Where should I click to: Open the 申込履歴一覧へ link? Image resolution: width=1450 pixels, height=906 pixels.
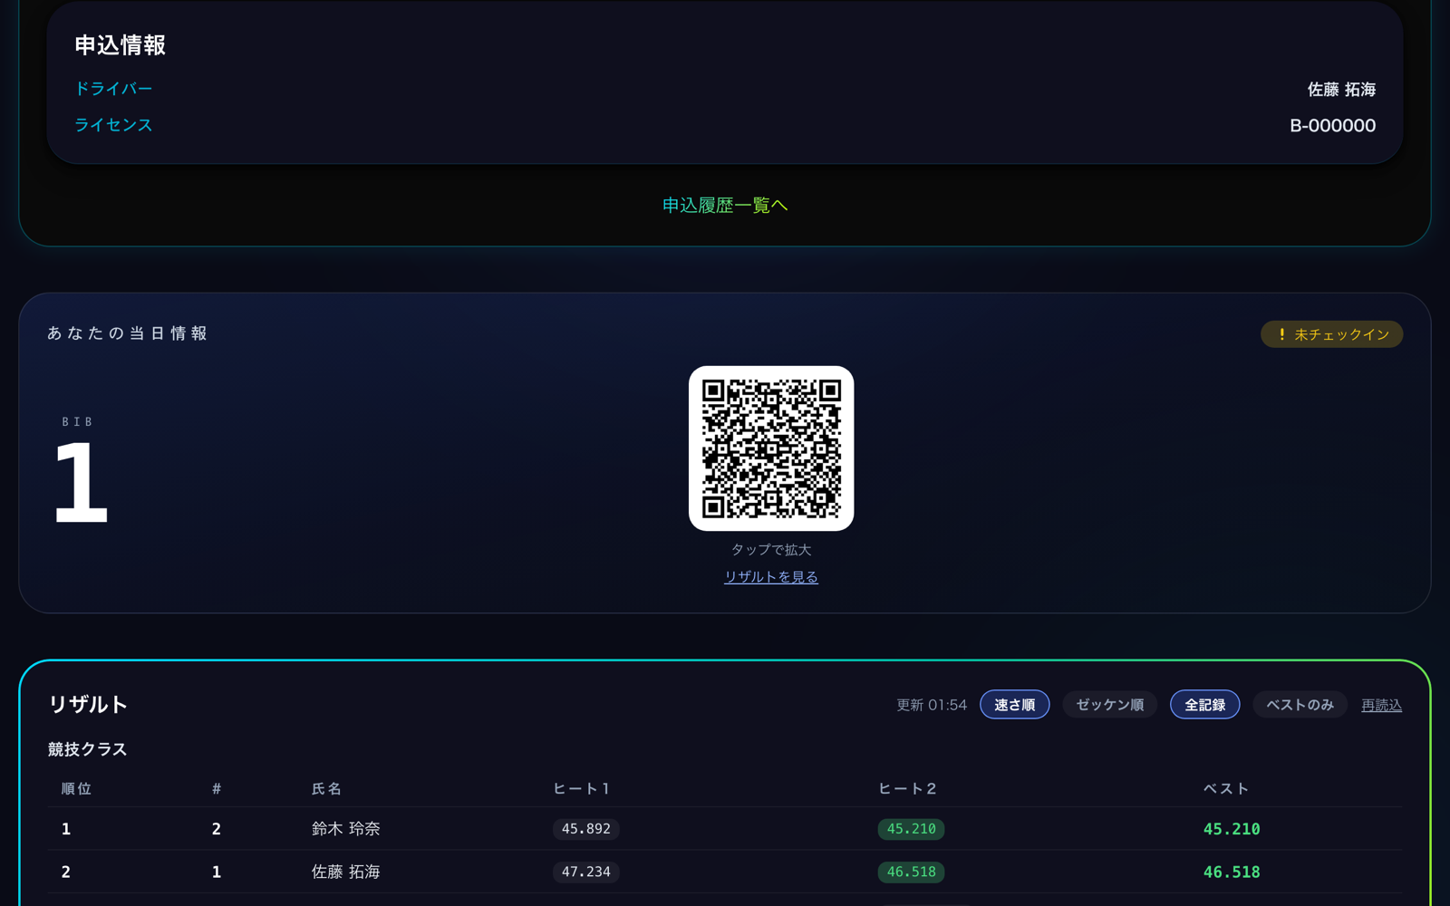[725, 206]
